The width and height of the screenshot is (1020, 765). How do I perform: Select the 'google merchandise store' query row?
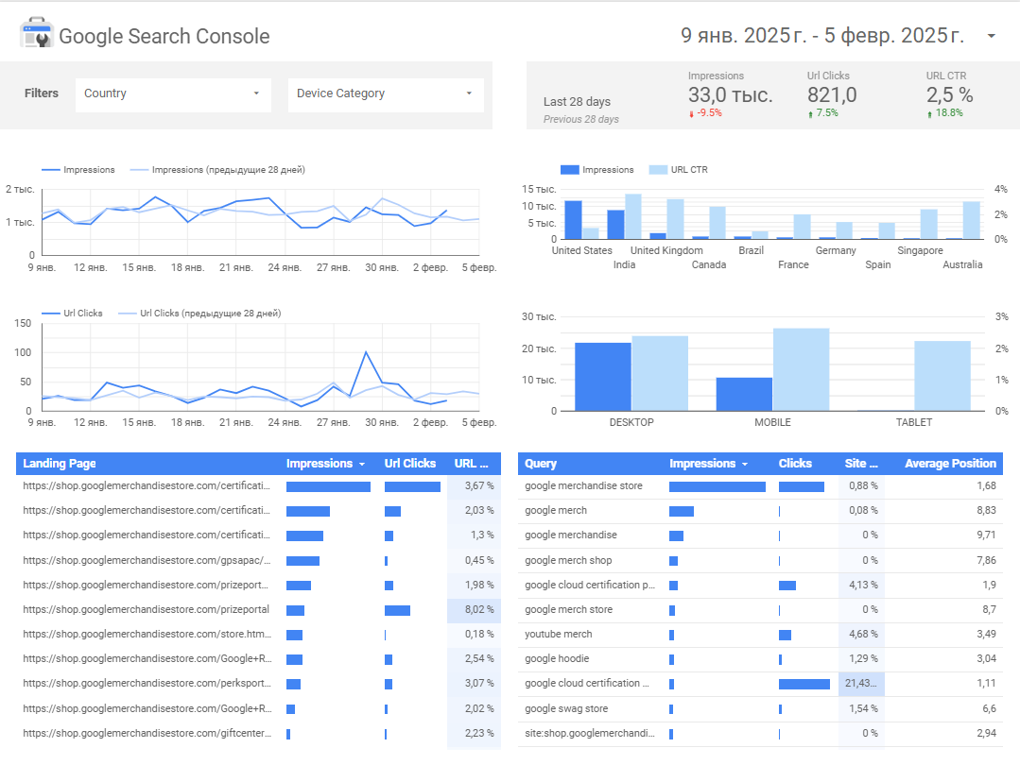(x=583, y=486)
